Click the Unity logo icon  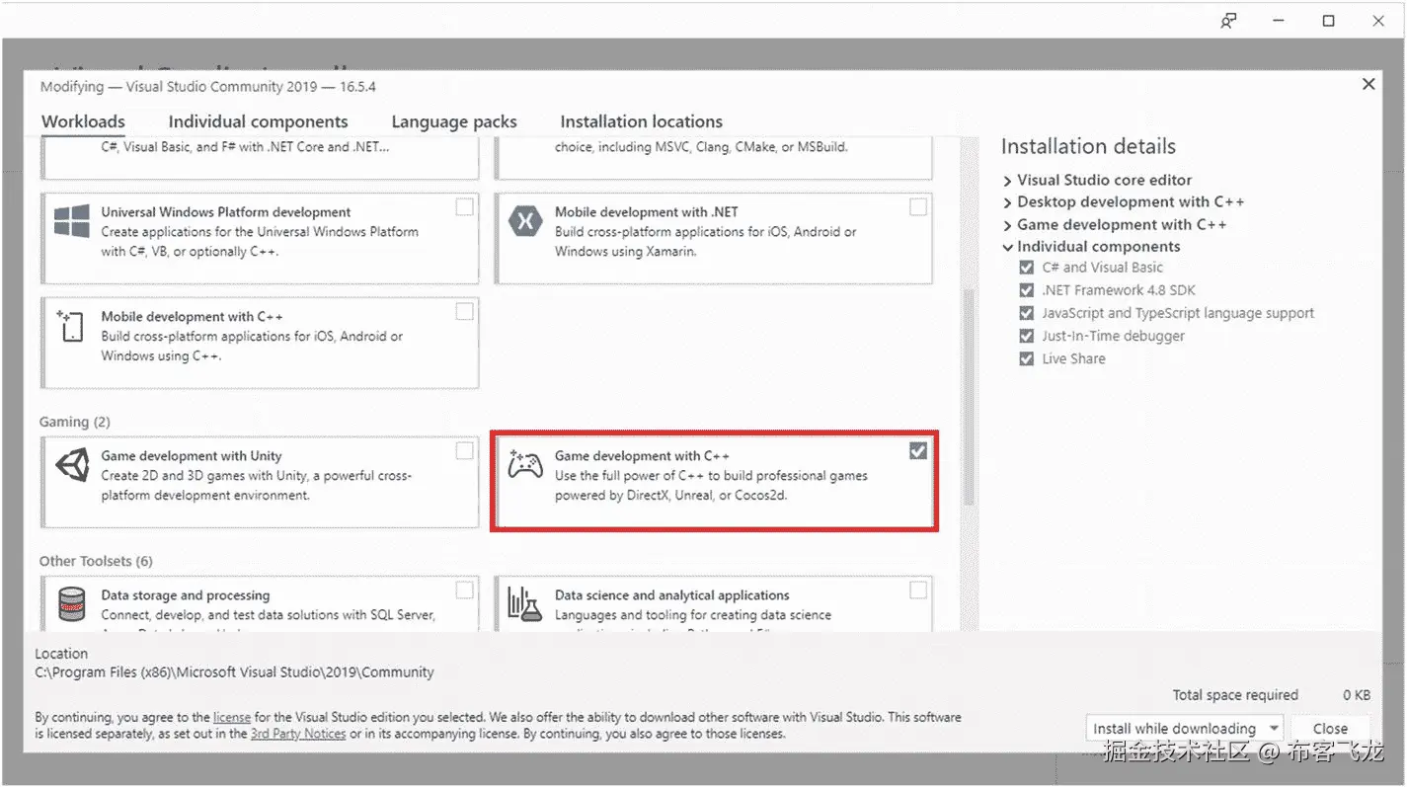(x=71, y=465)
